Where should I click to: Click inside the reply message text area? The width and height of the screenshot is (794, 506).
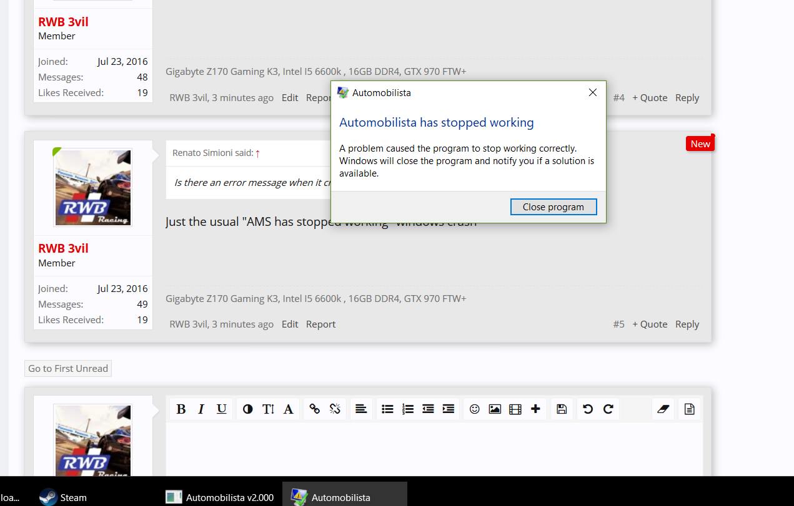pos(434,448)
